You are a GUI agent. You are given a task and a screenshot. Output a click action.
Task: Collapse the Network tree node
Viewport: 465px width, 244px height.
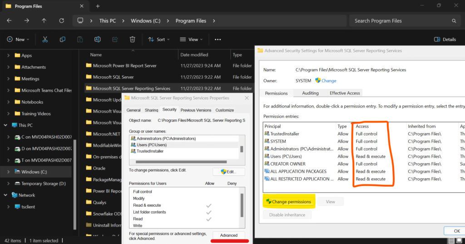[x=5, y=195]
